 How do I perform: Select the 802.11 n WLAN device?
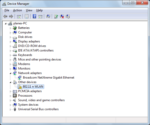[31, 87]
